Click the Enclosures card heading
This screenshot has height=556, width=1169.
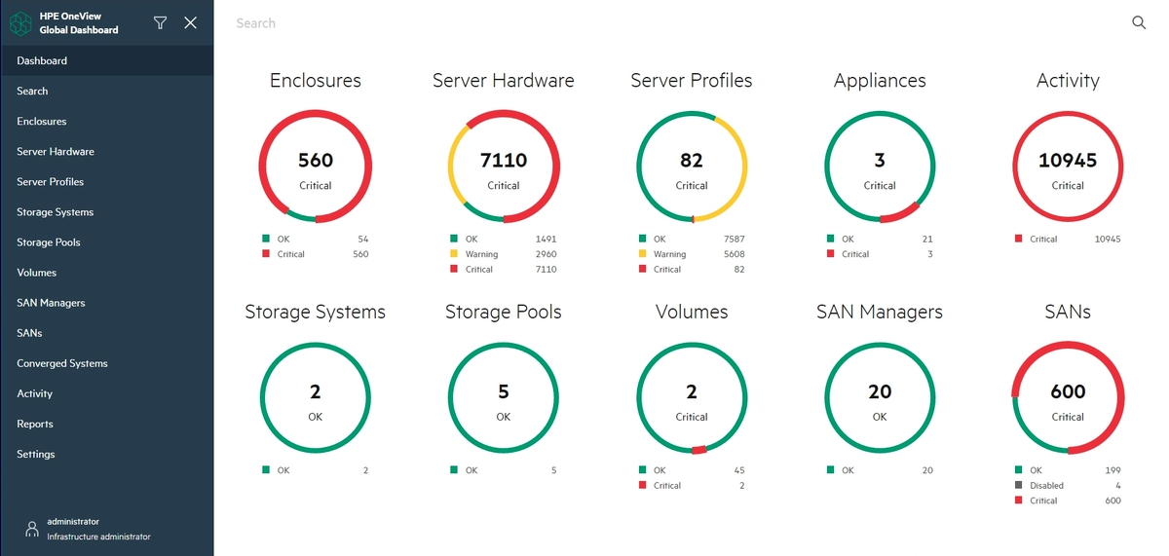(316, 81)
